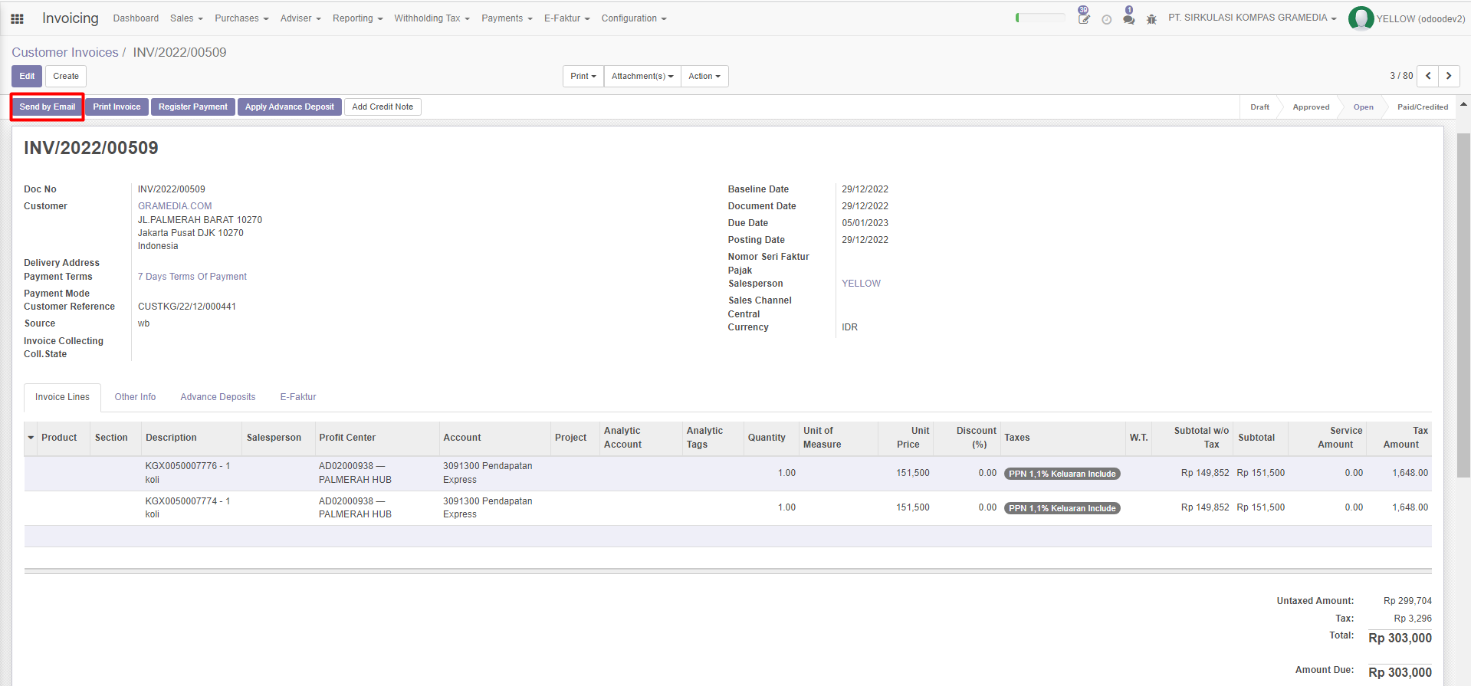
Task: Open the Reporting menu
Action: click(x=357, y=18)
